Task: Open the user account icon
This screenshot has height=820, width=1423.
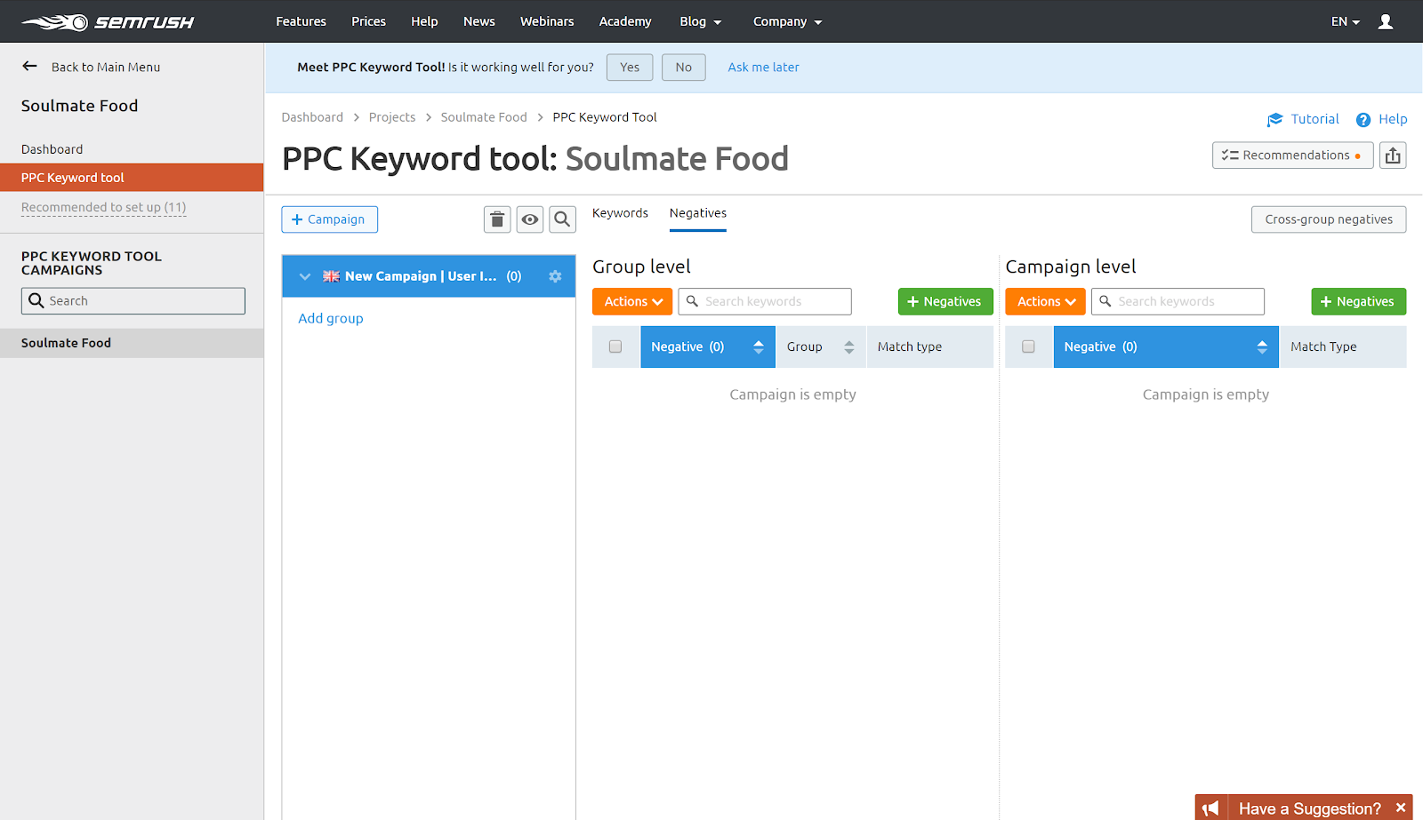Action: 1386,21
